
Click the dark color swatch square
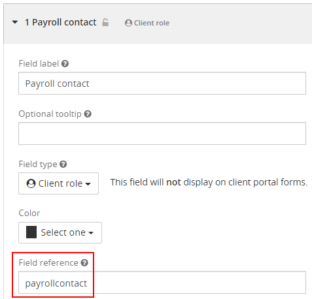click(x=31, y=232)
